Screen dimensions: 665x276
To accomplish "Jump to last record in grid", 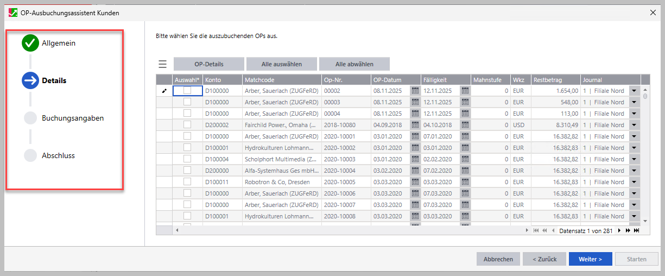I will [636, 231].
